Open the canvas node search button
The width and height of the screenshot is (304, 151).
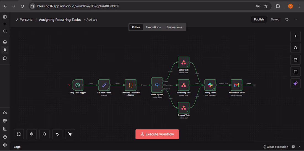[295, 48]
